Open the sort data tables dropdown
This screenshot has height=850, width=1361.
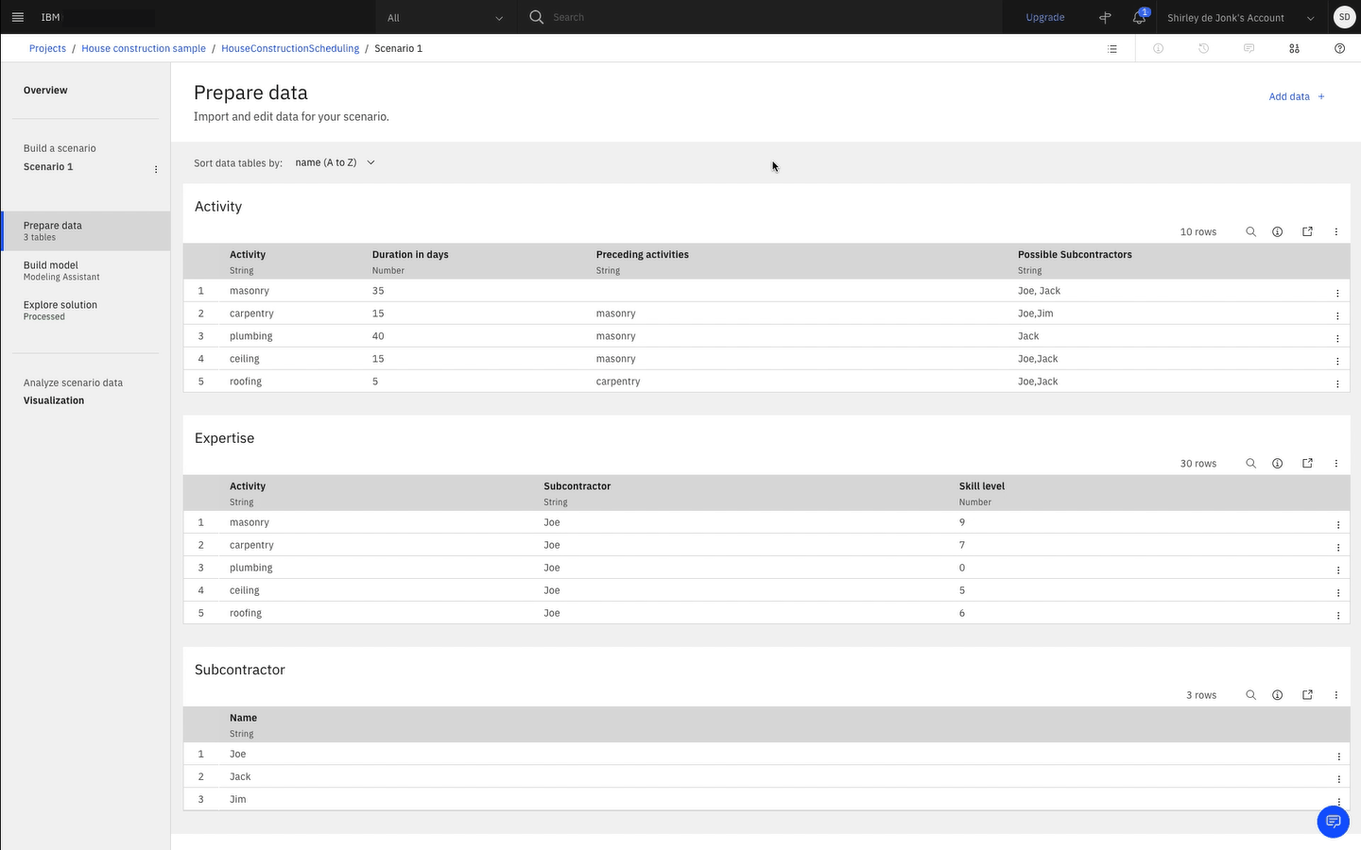coord(333,161)
